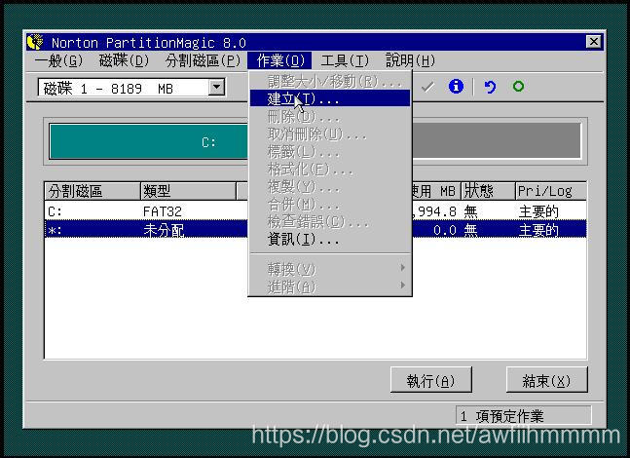Open the 磁碟(D) menu
Image resolution: width=630 pixels, height=458 pixels.
click(125, 60)
